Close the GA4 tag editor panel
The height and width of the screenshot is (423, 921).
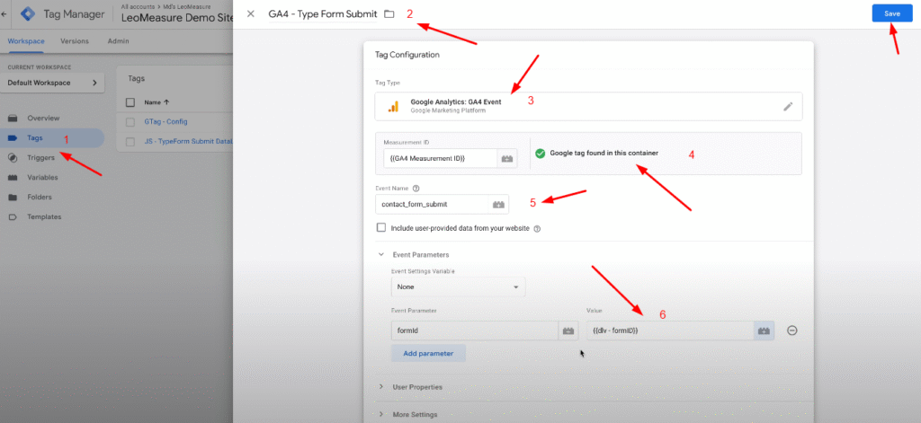251,14
